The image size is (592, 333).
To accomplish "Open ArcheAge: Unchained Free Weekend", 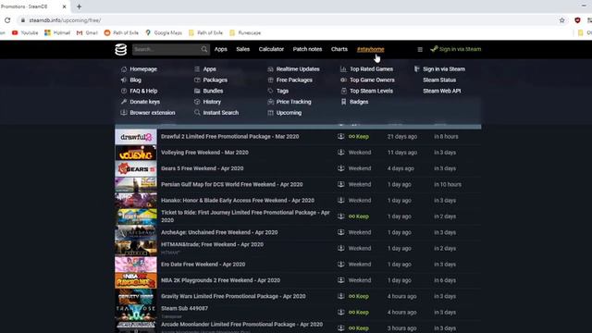I will 219,232.
